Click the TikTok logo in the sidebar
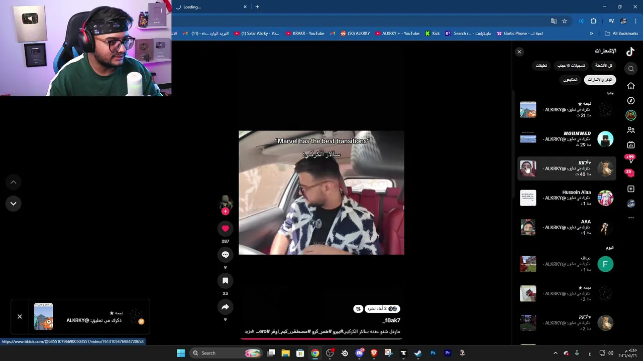Viewport: 643px width, 361px height. [x=630, y=51]
